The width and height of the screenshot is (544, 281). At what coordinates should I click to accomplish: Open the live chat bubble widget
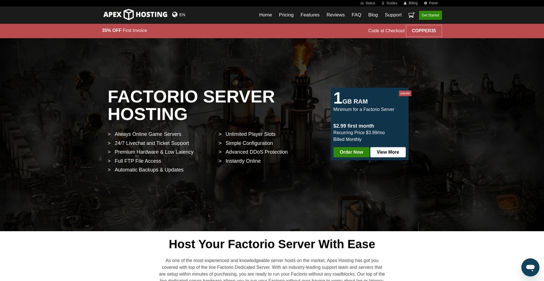530,267
